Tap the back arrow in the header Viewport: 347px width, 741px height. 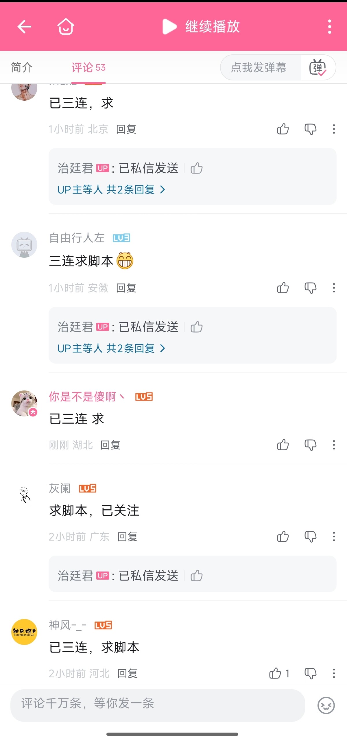24,27
